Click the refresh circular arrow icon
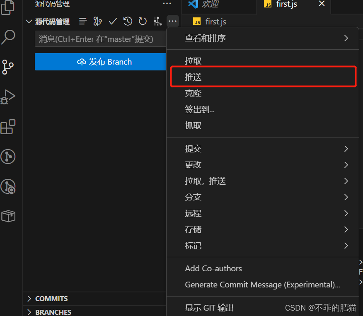This screenshot has width=363, height=316. click(x=143, y=21)
